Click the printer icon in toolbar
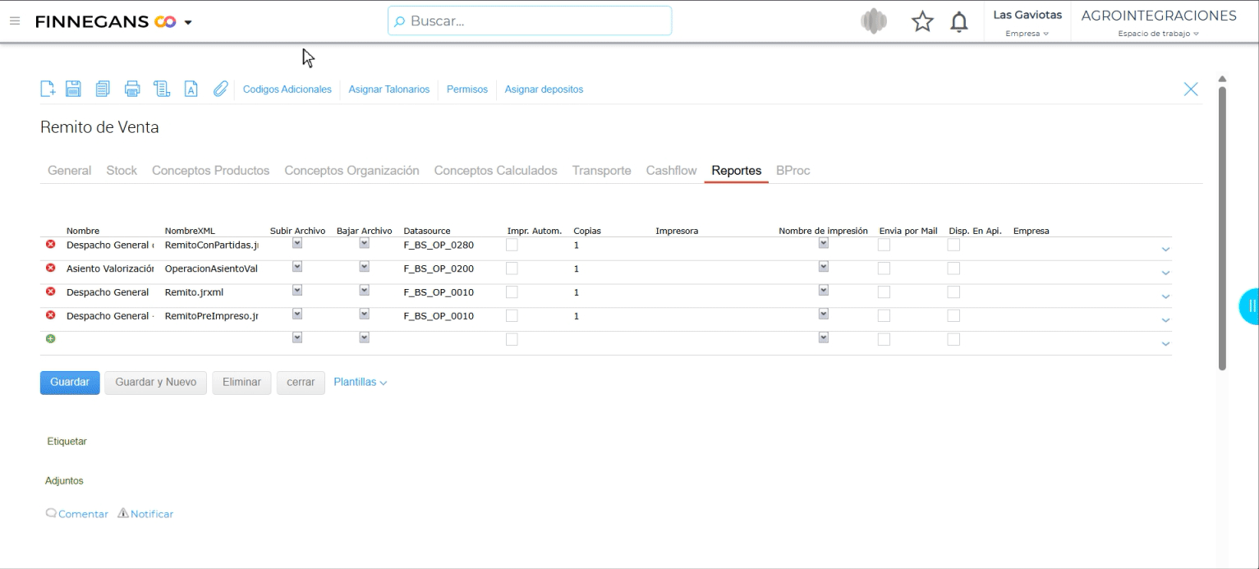 tap(132, 89)
